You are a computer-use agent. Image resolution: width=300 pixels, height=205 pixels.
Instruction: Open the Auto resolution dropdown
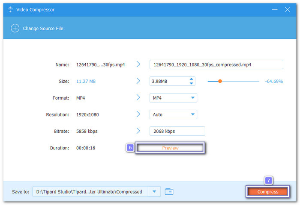(173, 114)
